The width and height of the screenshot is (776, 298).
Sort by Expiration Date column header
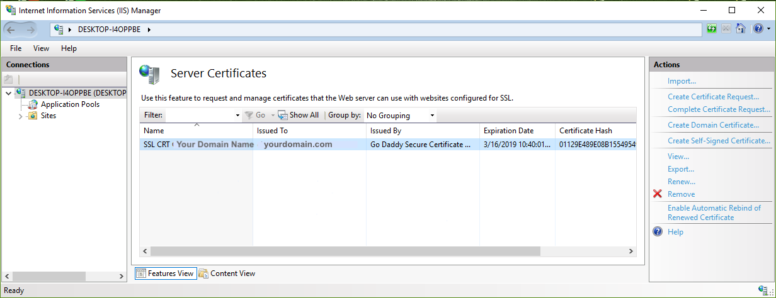point(508,131)
